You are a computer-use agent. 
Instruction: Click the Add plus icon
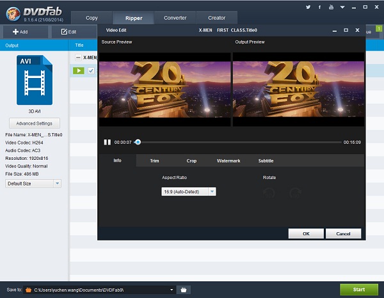click(x=15, y=32)
